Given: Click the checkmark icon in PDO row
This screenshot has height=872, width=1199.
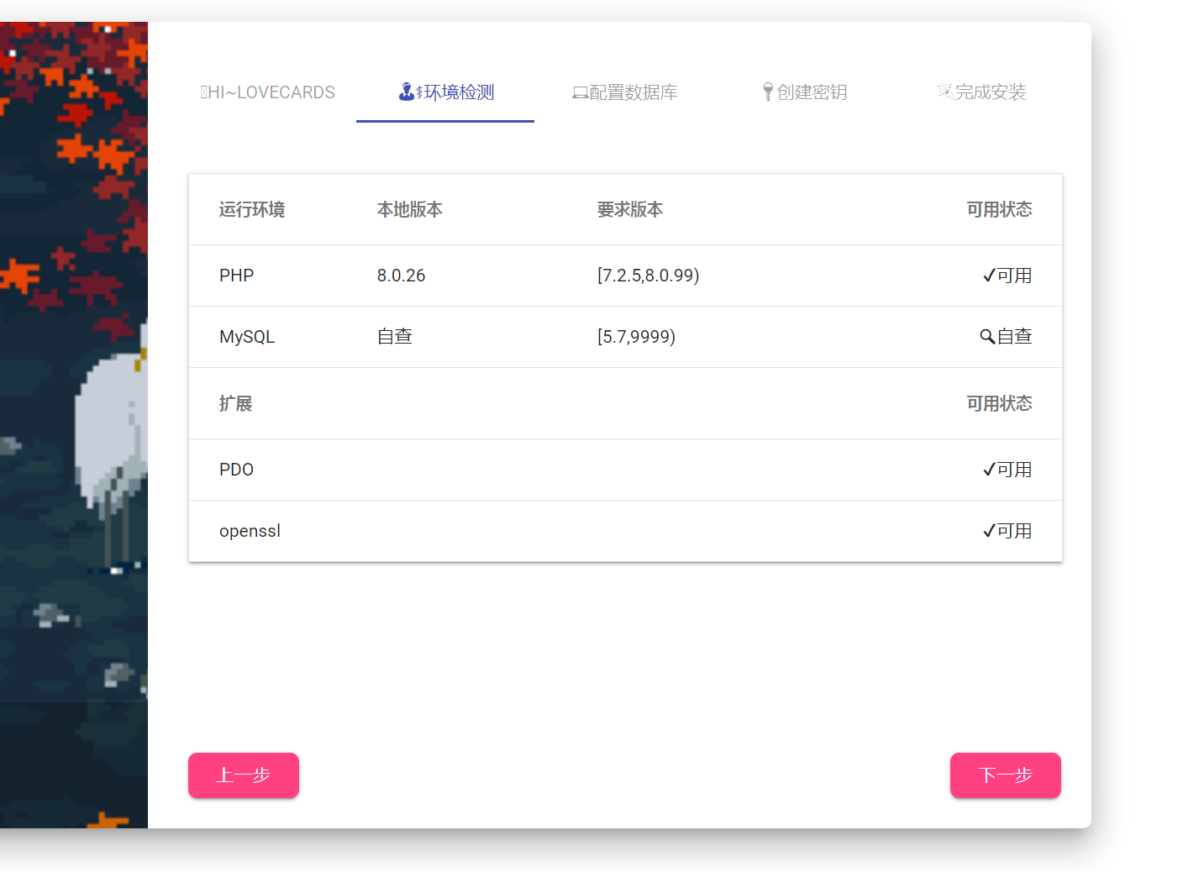Looking at the screenshot, I should (x=989, y=470).
